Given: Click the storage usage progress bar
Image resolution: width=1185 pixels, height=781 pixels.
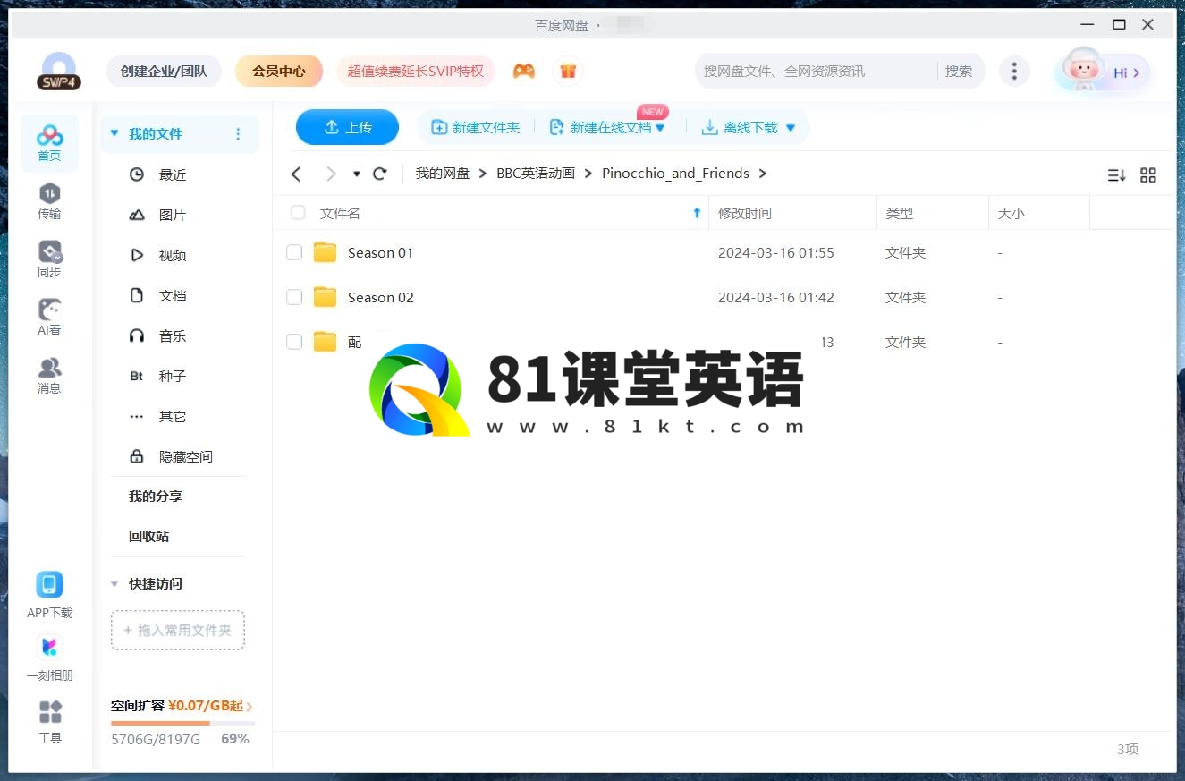Looking at the screenshot, I should [183, 723].
